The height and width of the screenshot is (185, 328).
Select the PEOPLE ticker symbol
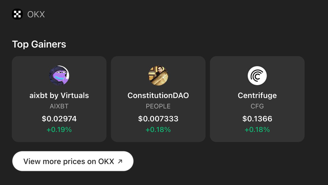pyautogui.click(x=158, y=106)
